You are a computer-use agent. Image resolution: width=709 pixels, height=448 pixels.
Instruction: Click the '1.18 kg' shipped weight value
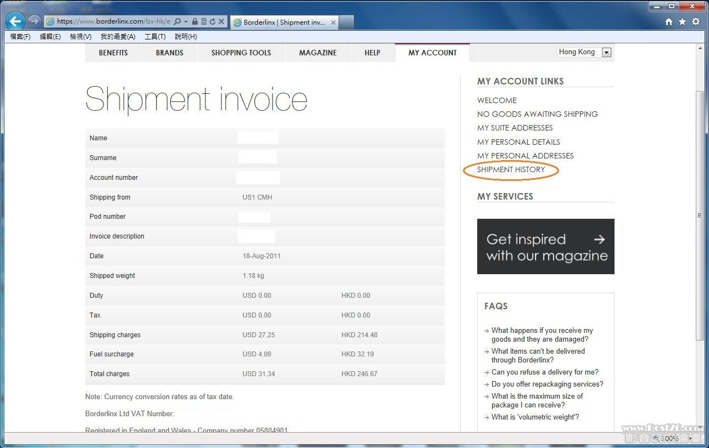pos(253,276)
